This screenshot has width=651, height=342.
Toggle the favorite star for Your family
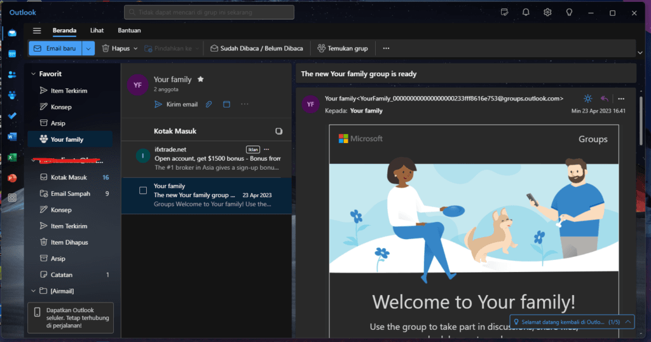(x=200, y=79)
